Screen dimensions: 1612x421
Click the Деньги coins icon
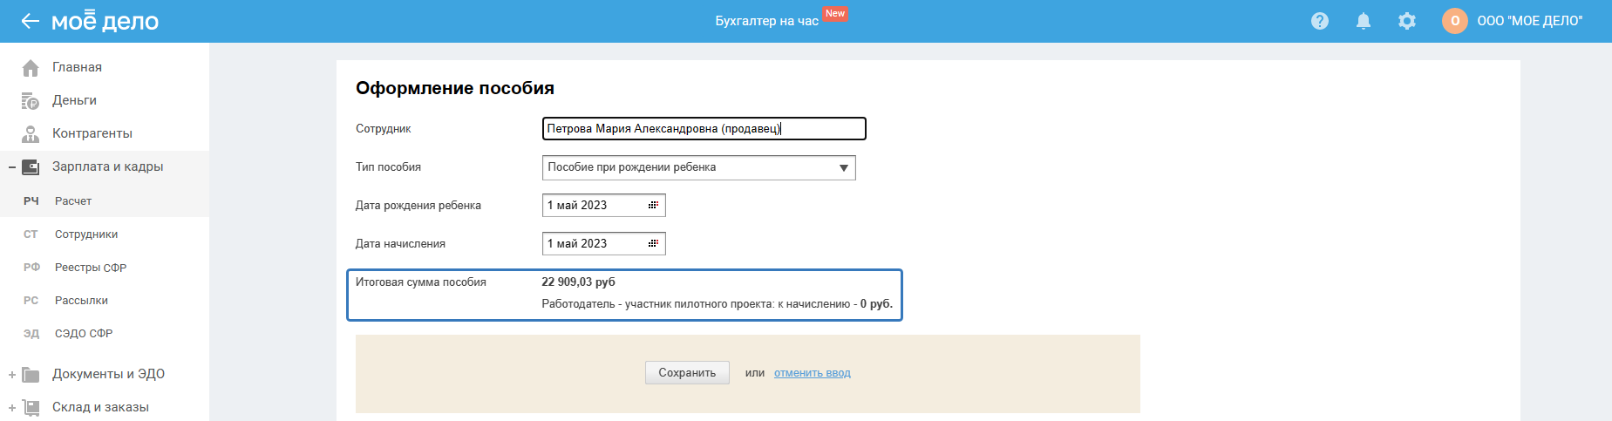(x=31, y=101)
